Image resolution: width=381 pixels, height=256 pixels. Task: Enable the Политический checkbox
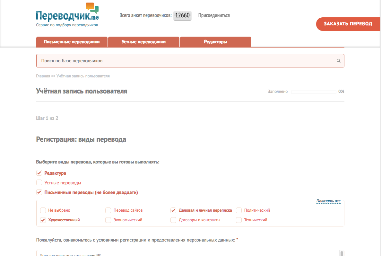(x=239, y=210)
